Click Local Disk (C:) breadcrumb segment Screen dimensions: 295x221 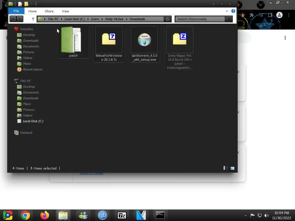(75, 19)
